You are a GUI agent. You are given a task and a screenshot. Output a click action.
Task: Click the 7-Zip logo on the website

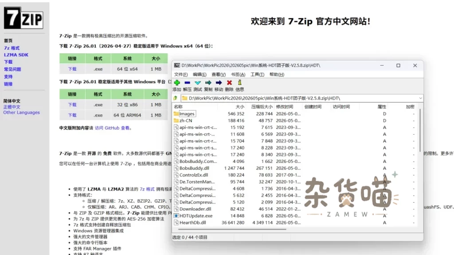23,18
